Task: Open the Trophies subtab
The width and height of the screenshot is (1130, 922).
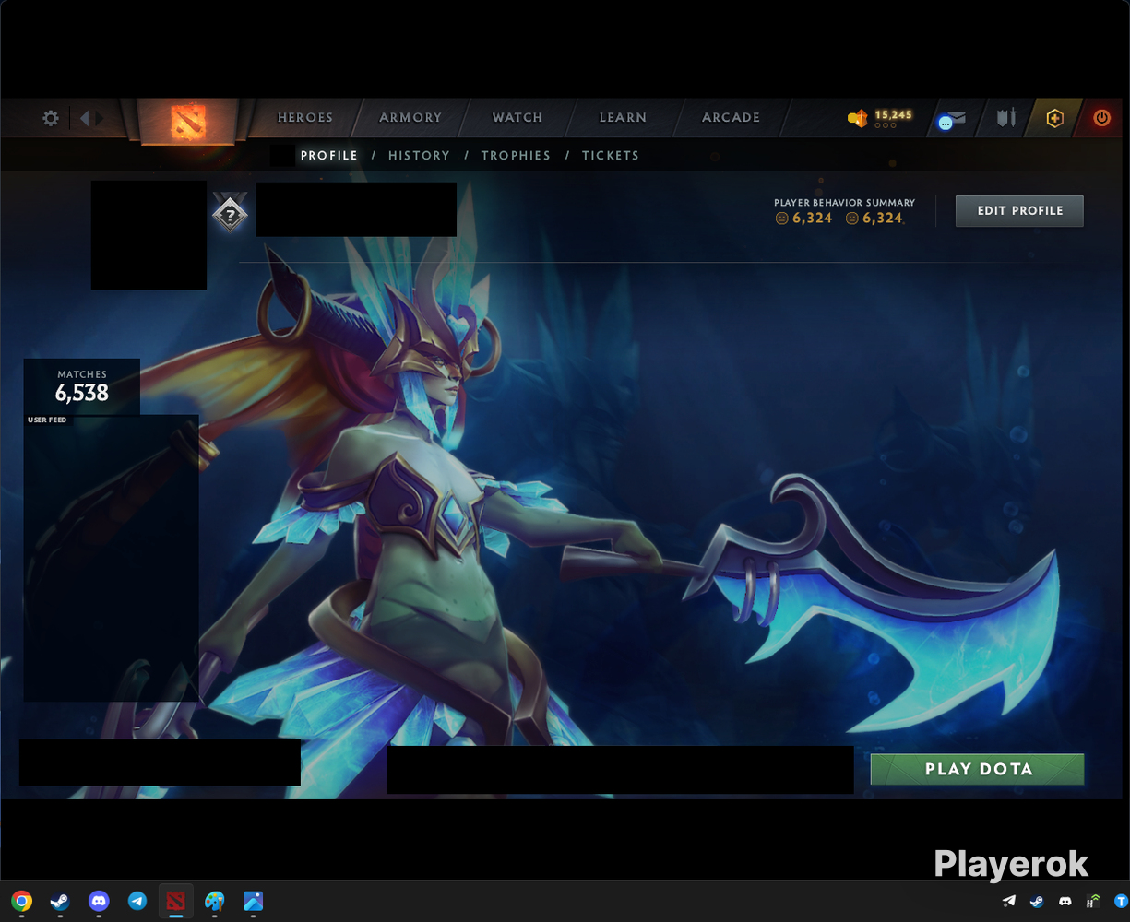Action: click(x=516, y=156)
